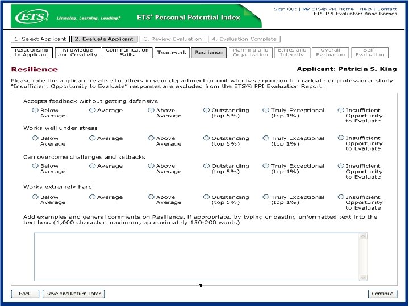The image size is (409, 306).
Task: Go to step 1 Select Applicant
Action: [x=40, y=39]
